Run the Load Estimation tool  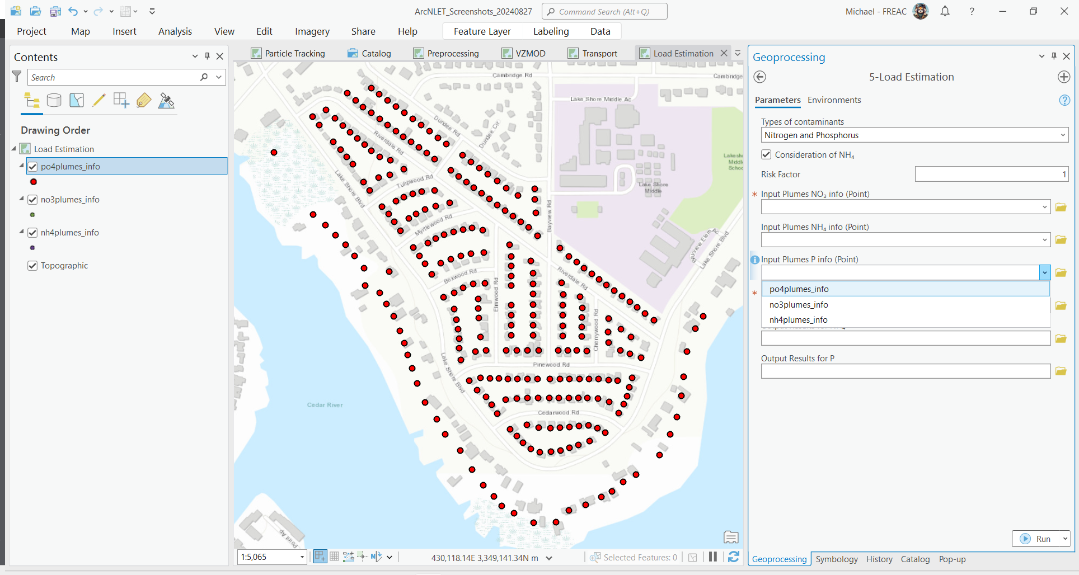coord(1036,539)
